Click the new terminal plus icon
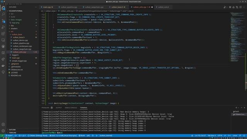This screenshot has height=139, width=247. [236, 108]
